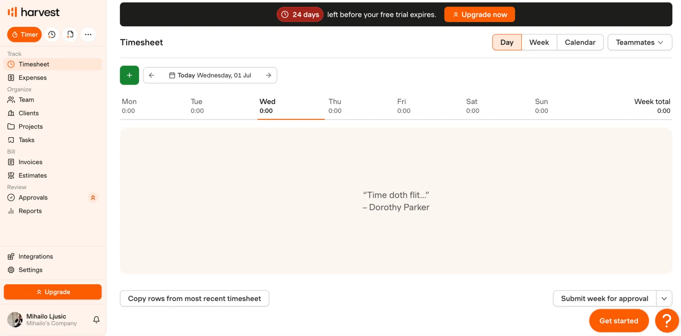
Task: Open the date picker showing Wednesday, 01 Jul
Action: [210, 75]
